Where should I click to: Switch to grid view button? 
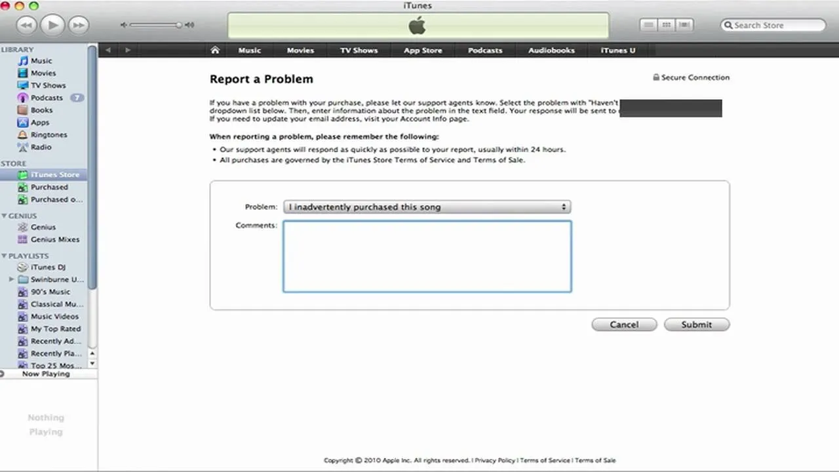pyautogui.click(x=667, y=25)
